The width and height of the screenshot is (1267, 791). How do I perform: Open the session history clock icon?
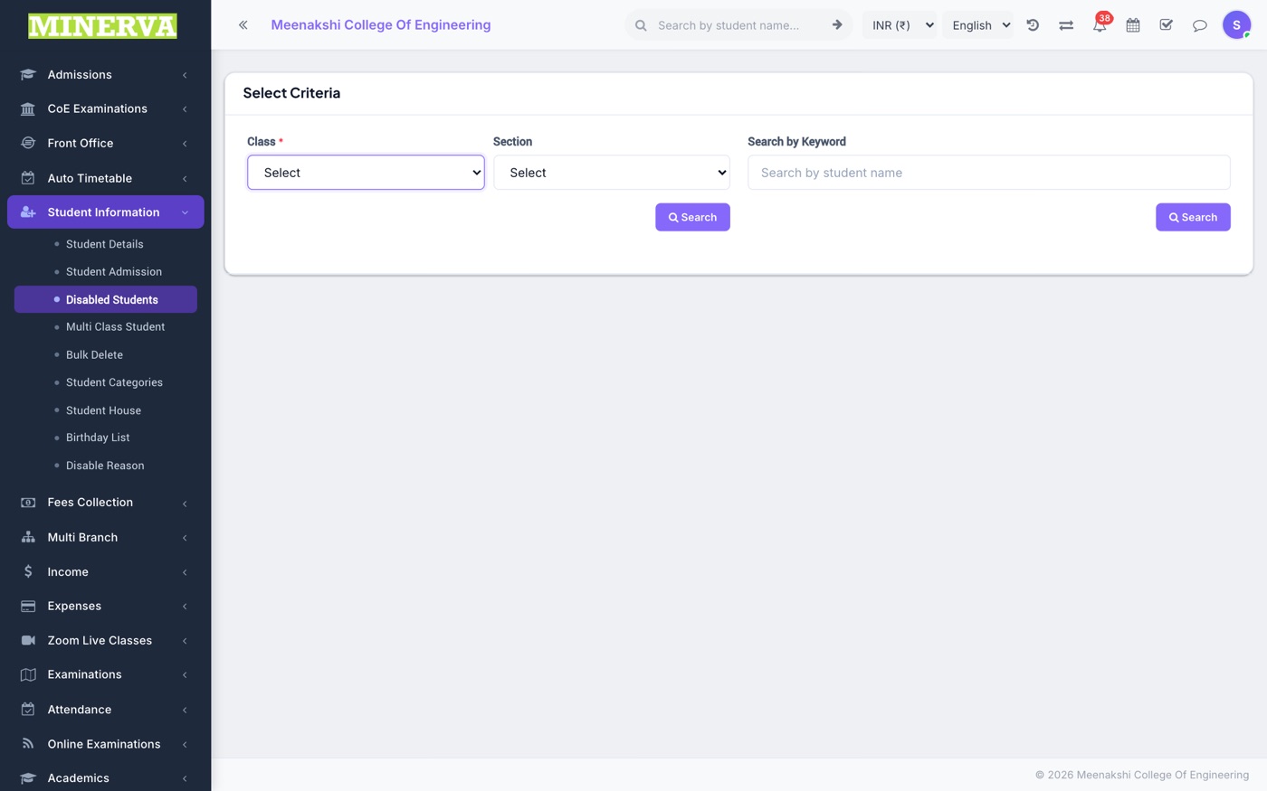pos(1033,25)
